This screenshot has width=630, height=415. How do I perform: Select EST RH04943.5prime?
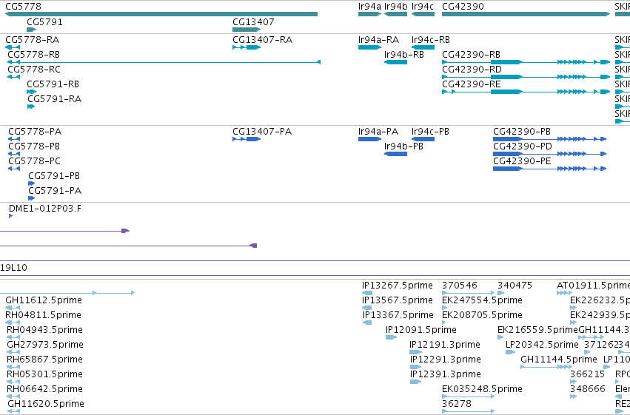(x=44, y=330)
